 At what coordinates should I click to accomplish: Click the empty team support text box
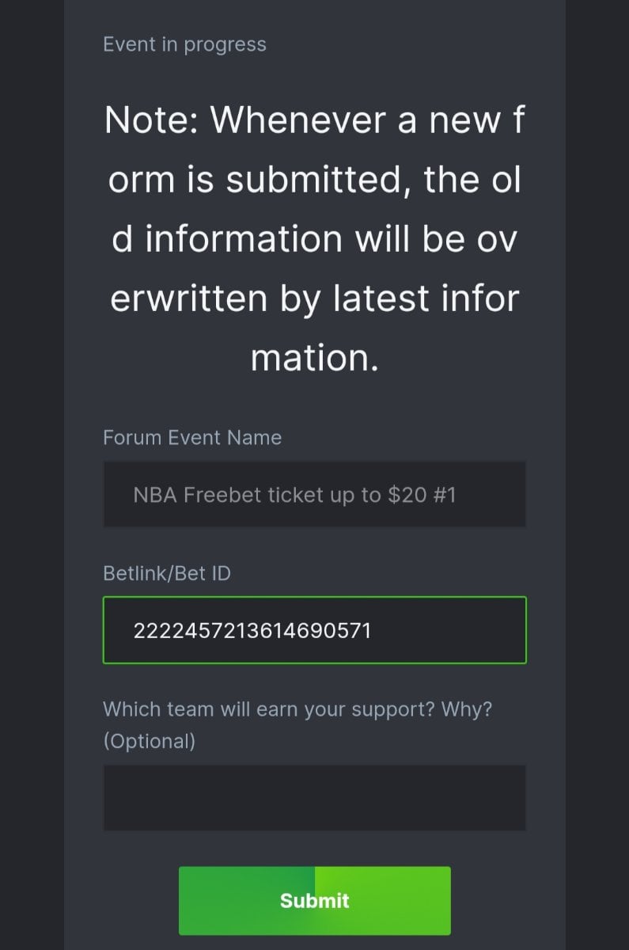(x=314, y=797)
